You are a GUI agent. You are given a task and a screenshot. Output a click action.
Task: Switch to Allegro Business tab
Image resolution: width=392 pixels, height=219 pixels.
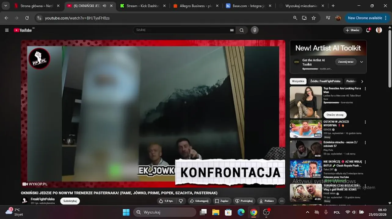pyautogui.click(x=196, y=6)
